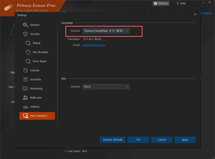Click the question mark Help icon

177,3
